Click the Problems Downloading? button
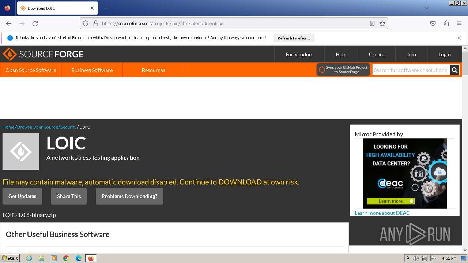The width and height of the screenshot is (468, 263). pyautogui.click(x=129, y=196)
